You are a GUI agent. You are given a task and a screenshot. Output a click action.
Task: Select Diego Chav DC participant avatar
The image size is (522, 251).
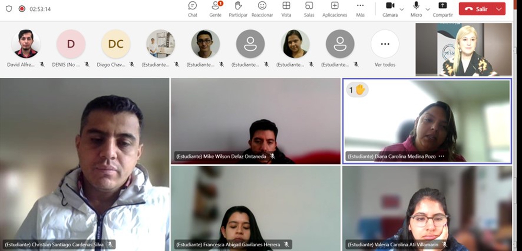pyautogui.click(x=116, y=44)
